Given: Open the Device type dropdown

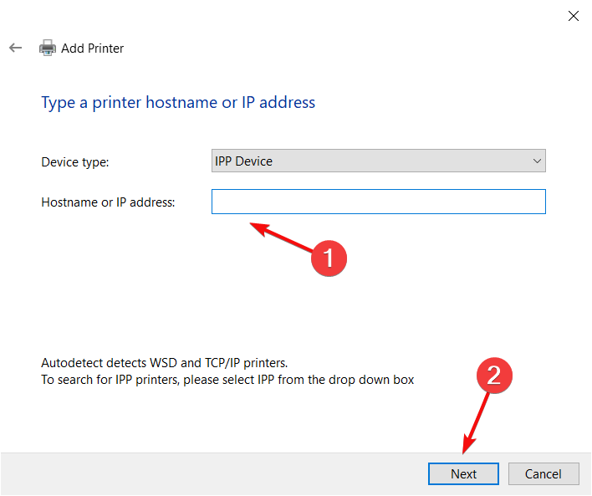Looking at the screenshot, I should (x=378, y=161).
